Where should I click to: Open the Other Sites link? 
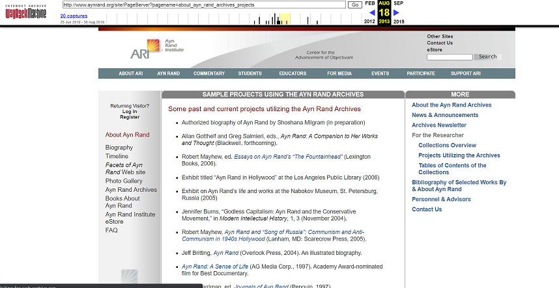click(x=440, y=36)
